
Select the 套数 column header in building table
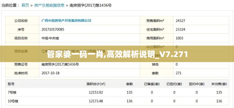tap(129, 84)
